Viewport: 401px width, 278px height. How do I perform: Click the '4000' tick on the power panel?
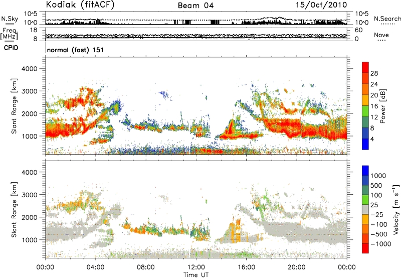[30, 69]
